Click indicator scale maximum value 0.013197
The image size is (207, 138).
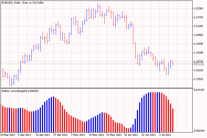[199, 90]
